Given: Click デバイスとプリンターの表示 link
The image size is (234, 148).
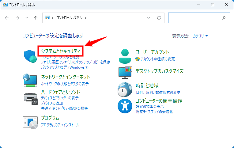Looking at the screenshot, I should 60,98.
